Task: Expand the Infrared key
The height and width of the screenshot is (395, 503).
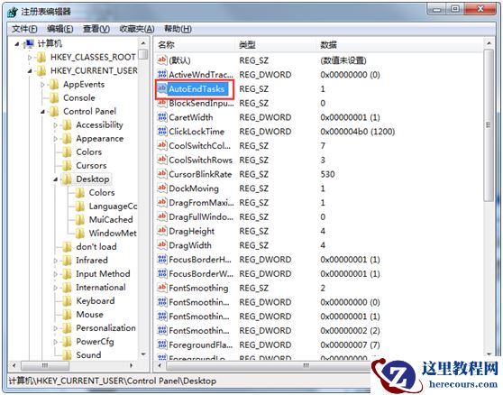Action: [x=56, y=261]
